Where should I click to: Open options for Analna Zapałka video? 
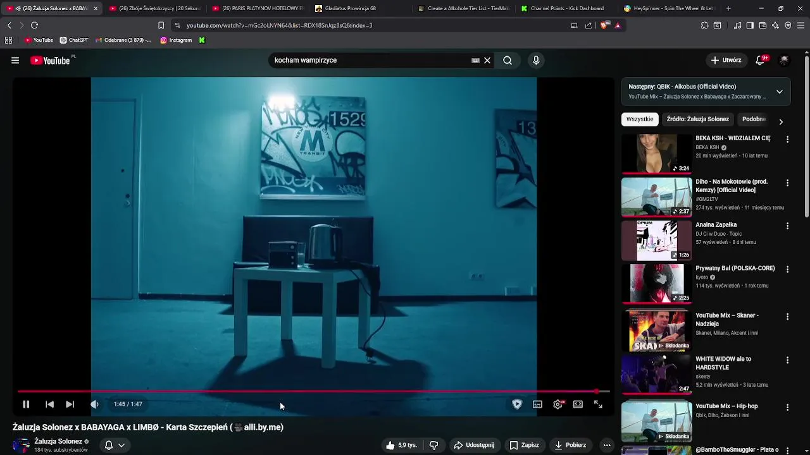click(787, 226)
